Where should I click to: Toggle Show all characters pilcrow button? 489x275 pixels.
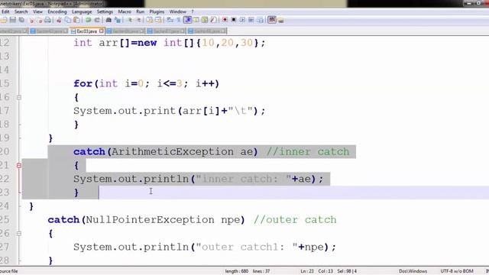[x=178, y=20]
